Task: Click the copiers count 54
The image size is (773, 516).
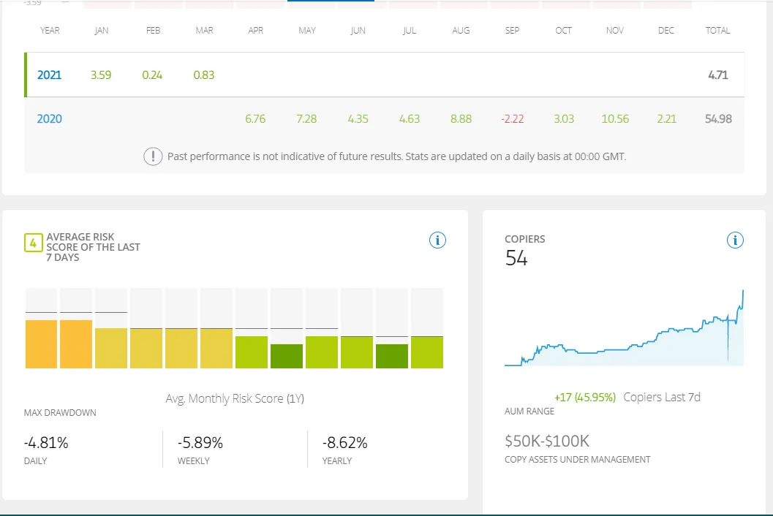Action: tap(516, 258)
